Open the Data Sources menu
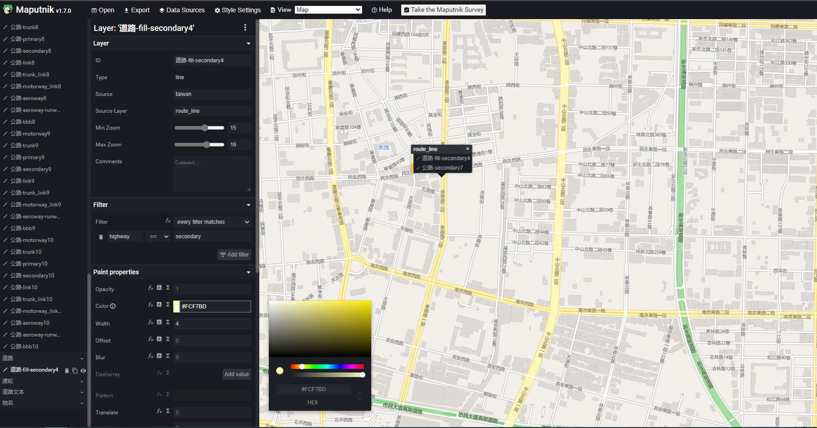The image size is (817, 428). click(182, 10)
